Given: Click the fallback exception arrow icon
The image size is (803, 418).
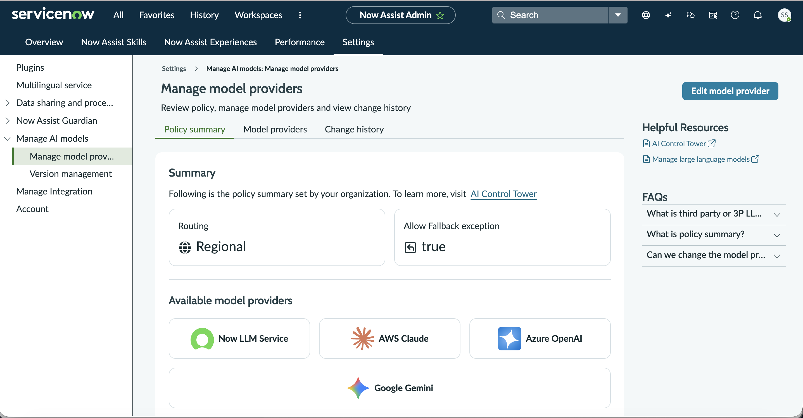Looking at the screenshot, I should [410, 247].
